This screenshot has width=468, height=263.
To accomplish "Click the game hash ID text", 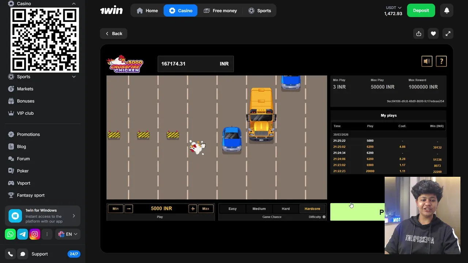I will [x=415, y=101].
